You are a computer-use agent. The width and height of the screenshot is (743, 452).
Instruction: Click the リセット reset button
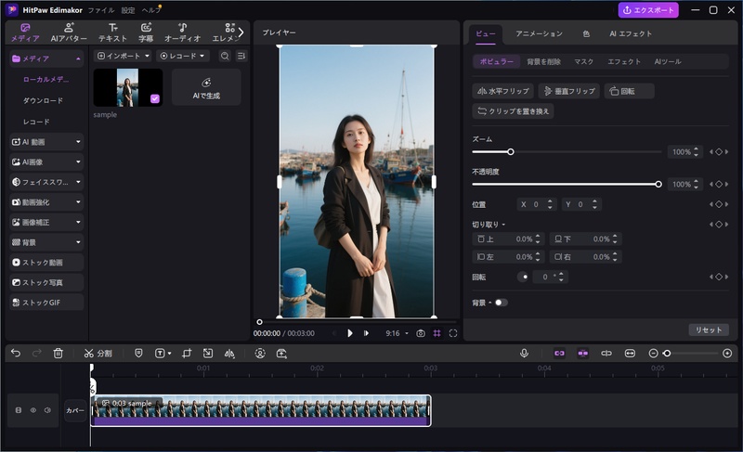pos(709,329)
